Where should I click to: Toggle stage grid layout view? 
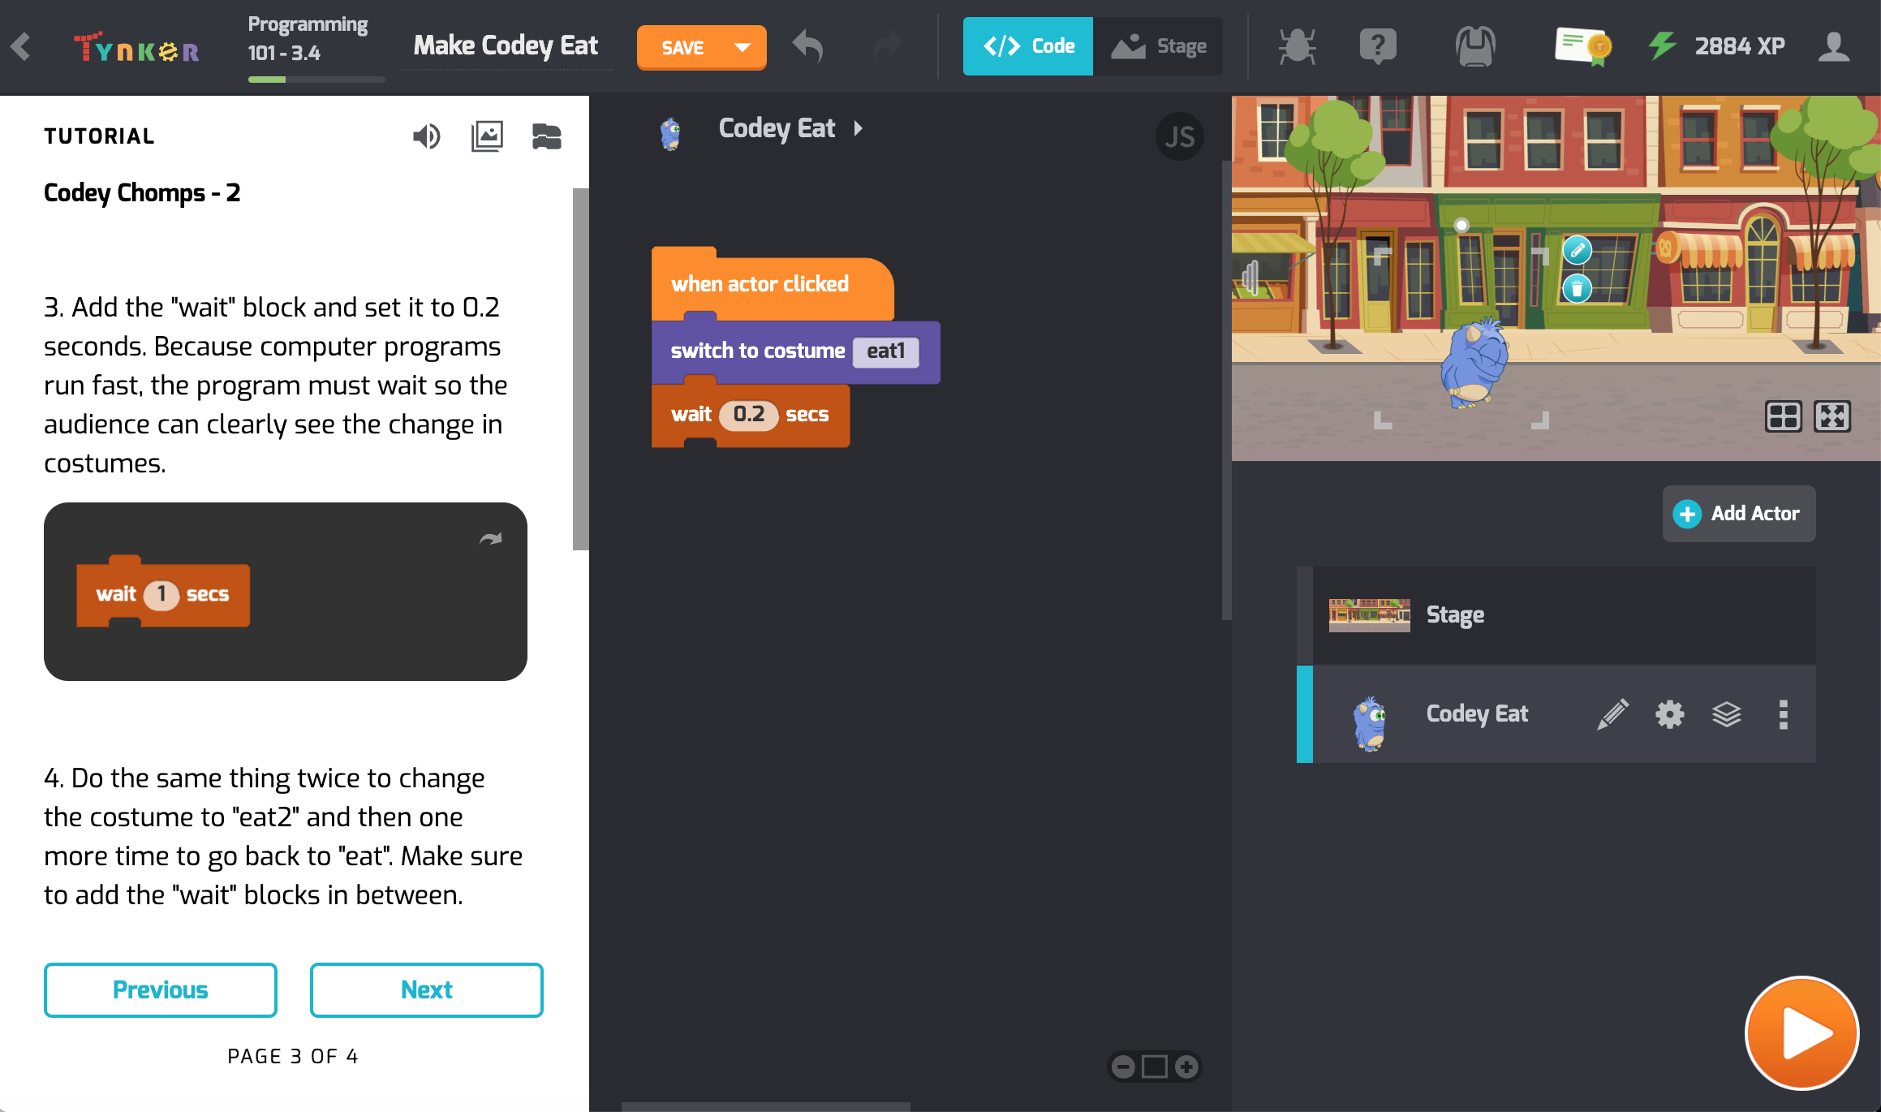pos(1783,416)
